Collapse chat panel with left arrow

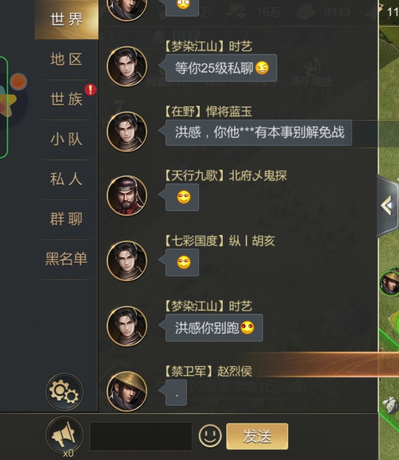[388, 205]
